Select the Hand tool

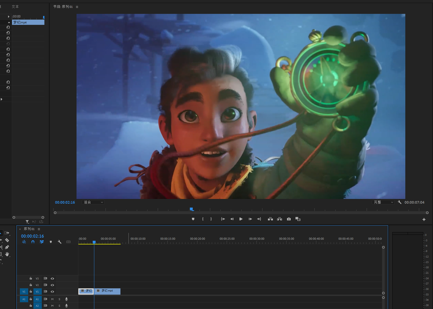tap(7, 254)
